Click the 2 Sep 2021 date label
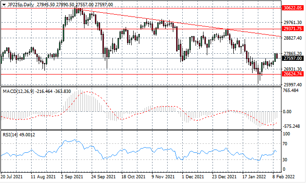Viewport: 306px width, 183px height. [72, 177]
